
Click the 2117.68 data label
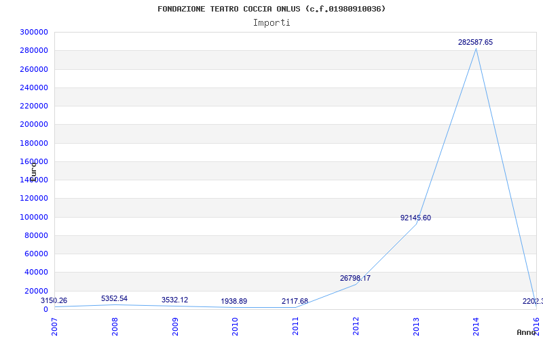pyautogui.click(x=295, y=301)
